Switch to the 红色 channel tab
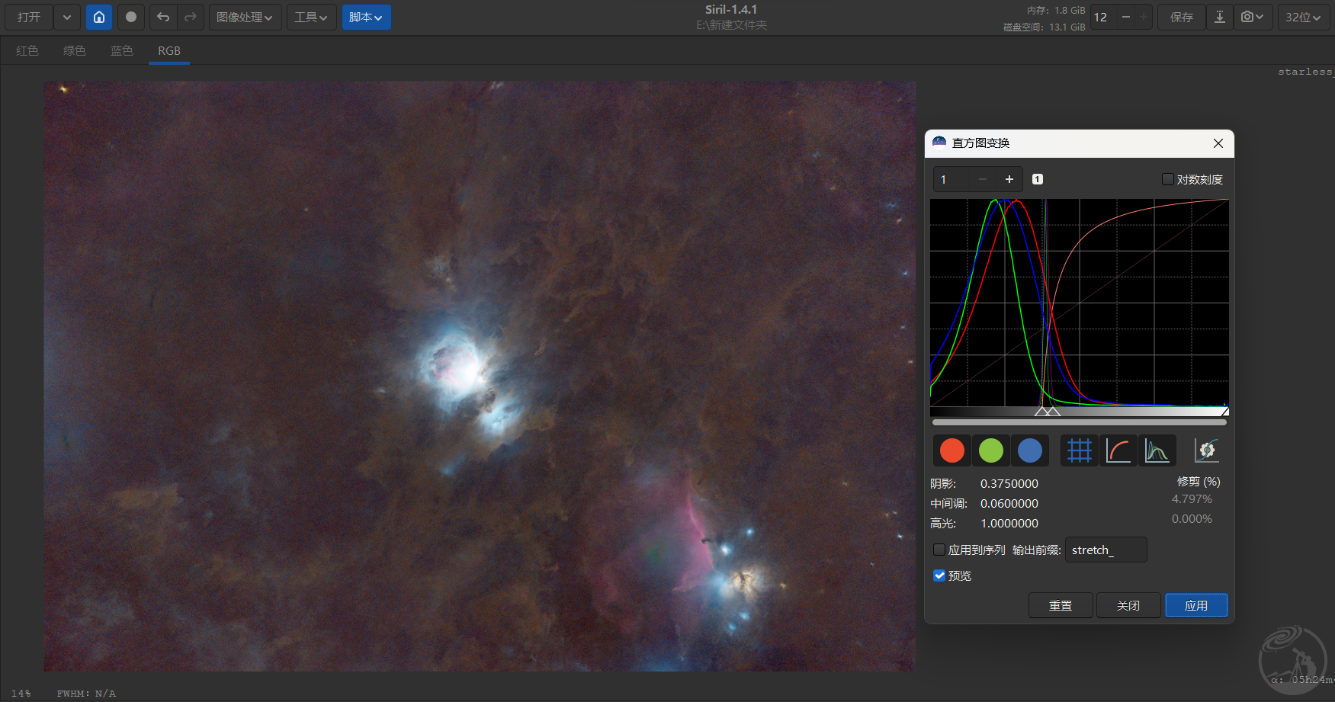 27,50
